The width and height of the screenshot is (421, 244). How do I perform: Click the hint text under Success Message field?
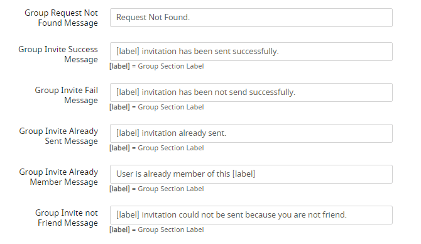point(156,66)
